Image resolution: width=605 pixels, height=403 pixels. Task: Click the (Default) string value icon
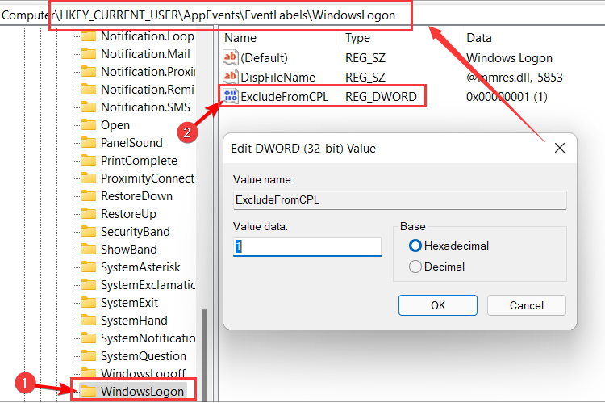(x=231, y=57)
